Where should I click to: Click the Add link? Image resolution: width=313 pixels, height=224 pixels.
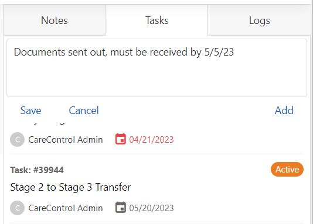(284, 111)
